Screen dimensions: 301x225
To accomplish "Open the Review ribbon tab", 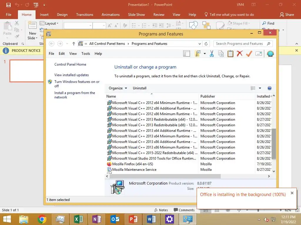I will point(159,15).
